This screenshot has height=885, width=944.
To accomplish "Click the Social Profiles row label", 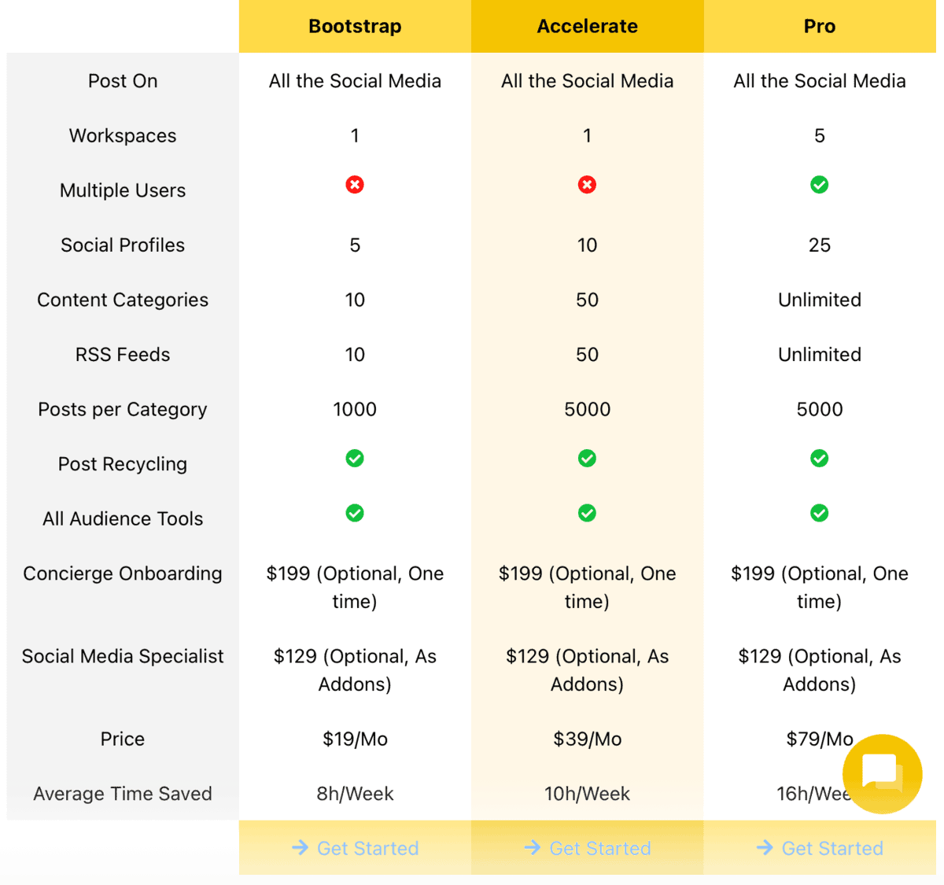I will (122, 245).
